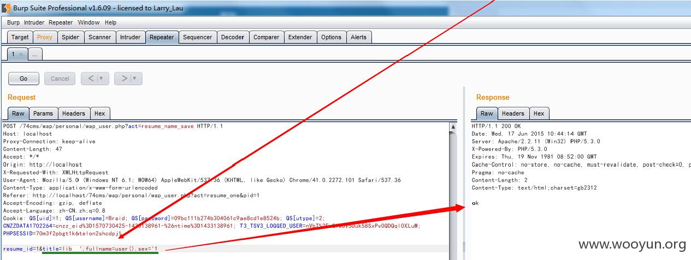Click the resume_id POST body line
Viewport: 691px width, 260px height.
[x=80, y=249]
